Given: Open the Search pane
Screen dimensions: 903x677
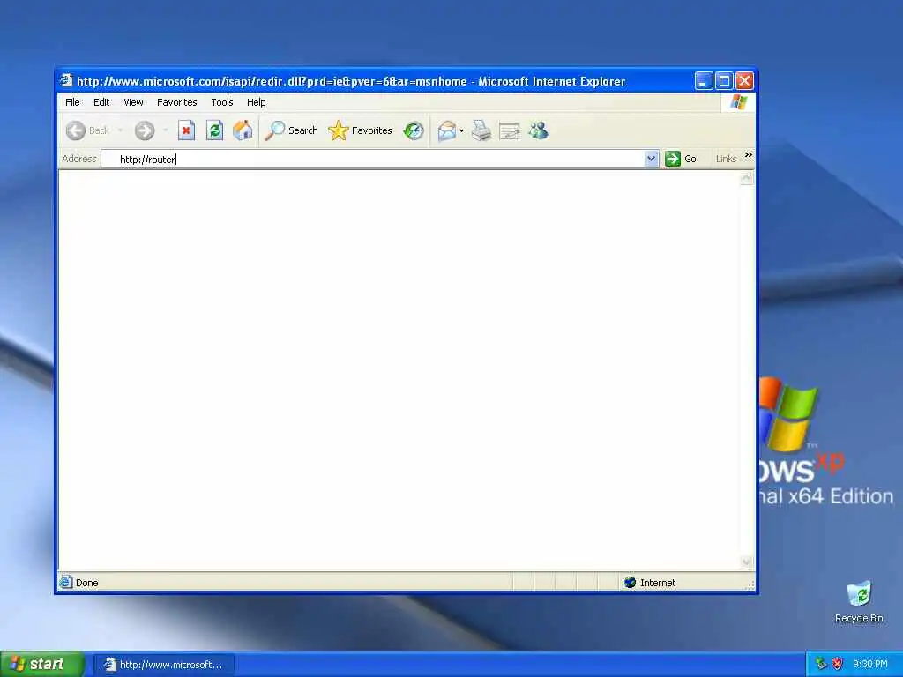Looking at the screenshot, I should tap(291, 130).
